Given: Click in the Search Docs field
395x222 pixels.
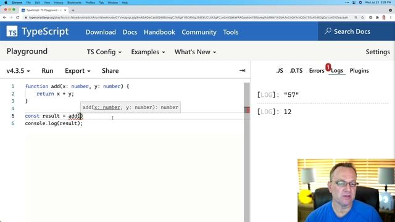Looking at the screenshot, I should 356,31.
